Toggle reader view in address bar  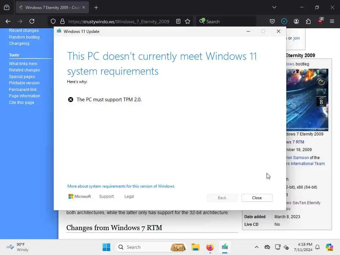pos(178,21)
